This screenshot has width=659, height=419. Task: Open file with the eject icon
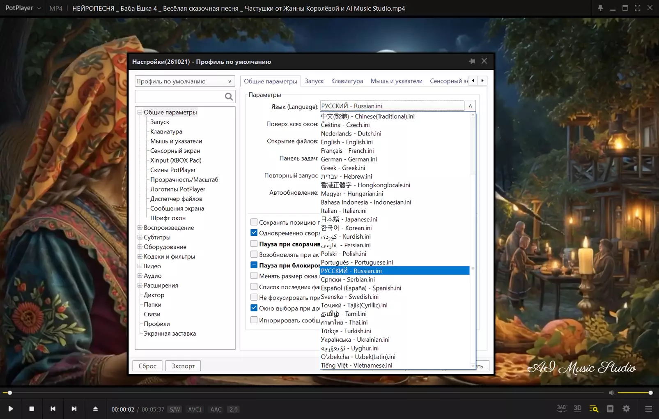tap(95, 409)
